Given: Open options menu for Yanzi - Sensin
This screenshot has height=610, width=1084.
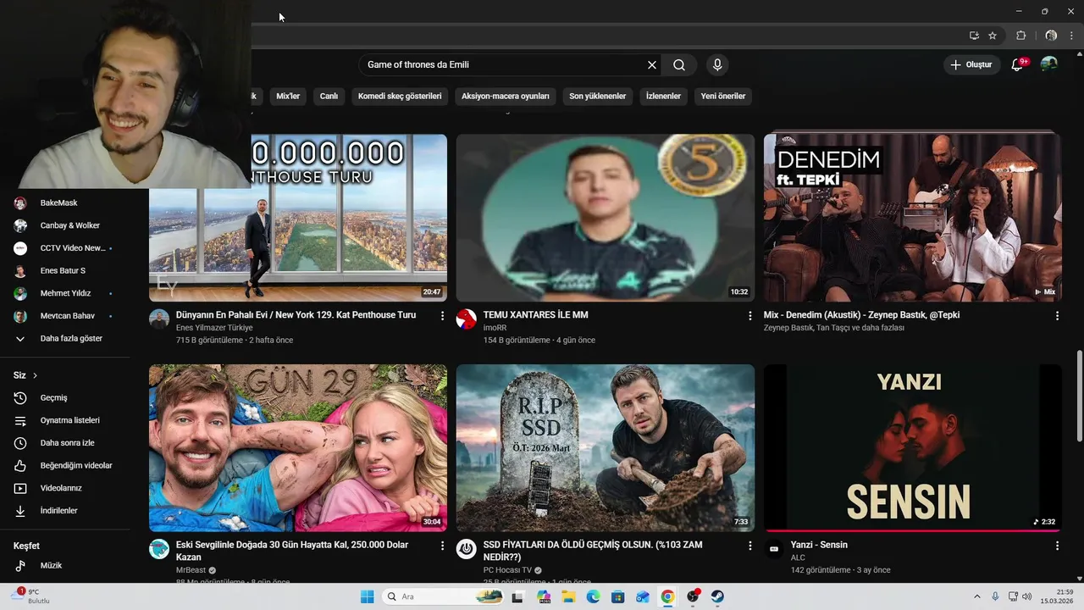Looking at the screenshot, I should click(1057, 546).
